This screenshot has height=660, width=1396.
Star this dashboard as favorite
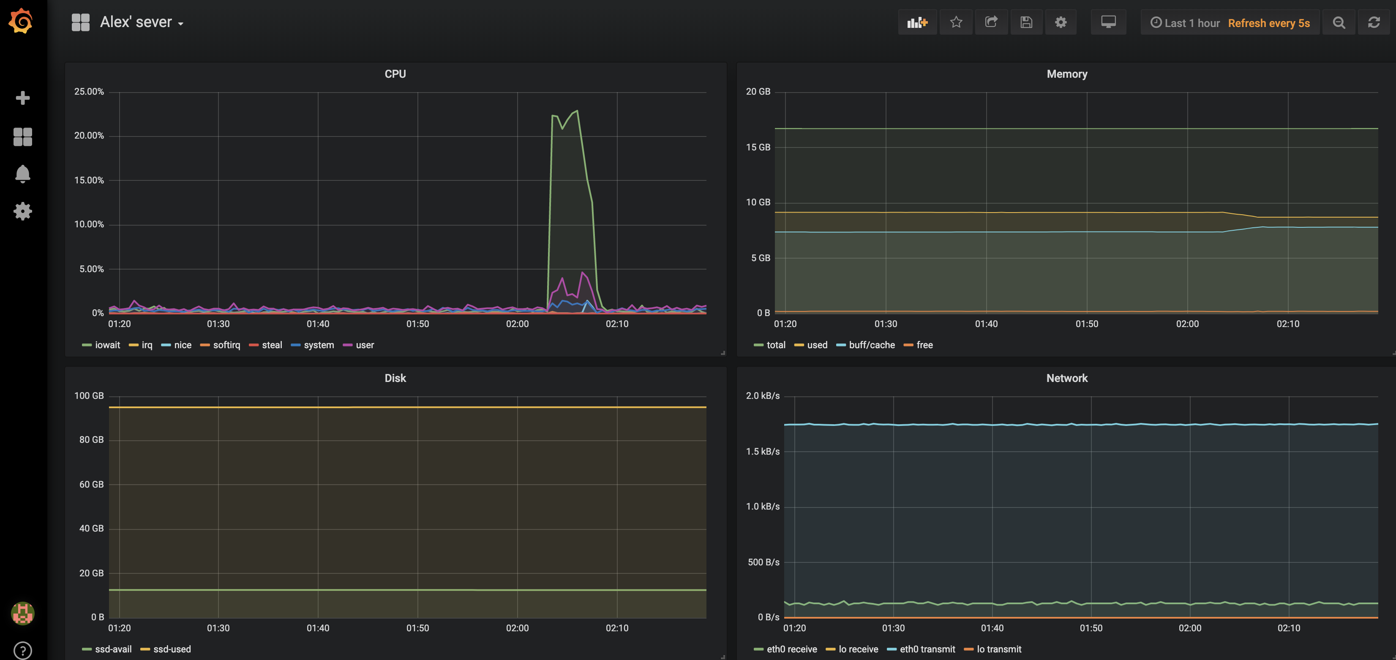click(956, 22)
